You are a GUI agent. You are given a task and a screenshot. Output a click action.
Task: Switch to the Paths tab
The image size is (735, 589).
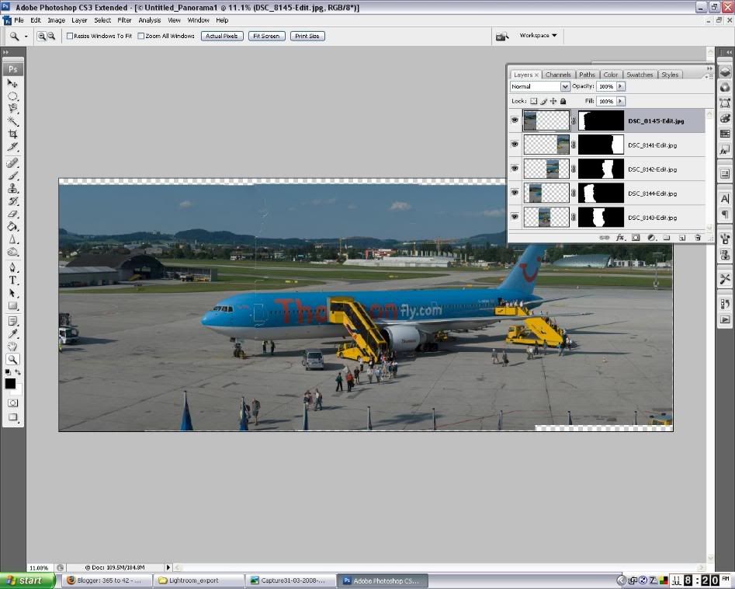point(587,75)
